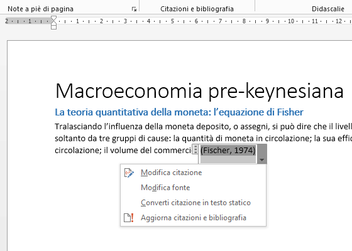Click the Modifica citazione pencil icon
Screen dimensions: 352x251
(x=129, y=173)
